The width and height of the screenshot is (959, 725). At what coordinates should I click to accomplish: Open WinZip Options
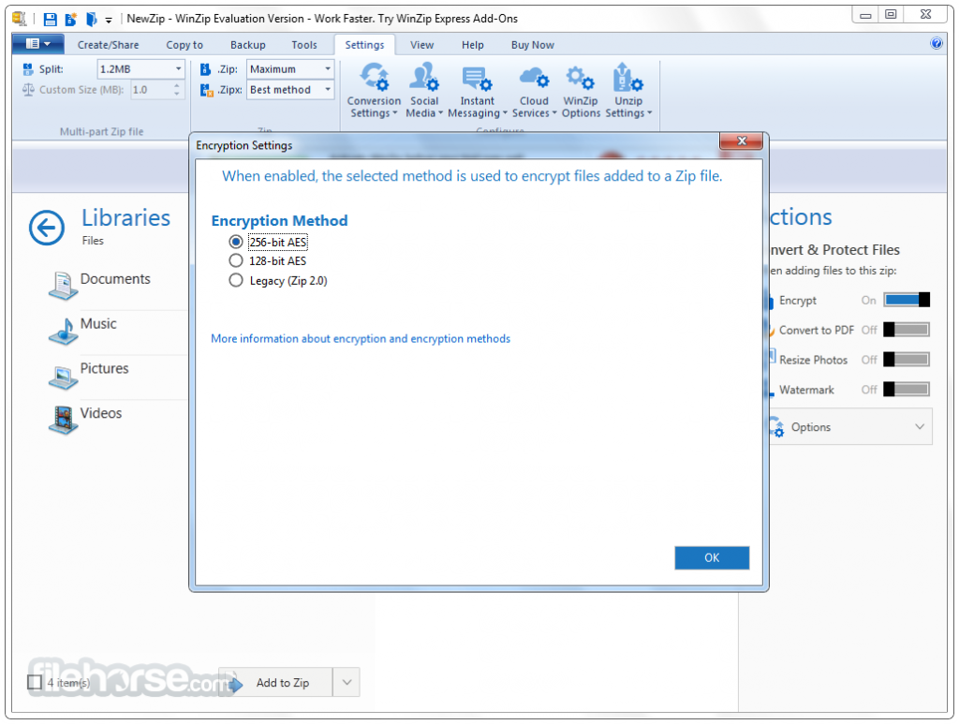coord(581,90)
